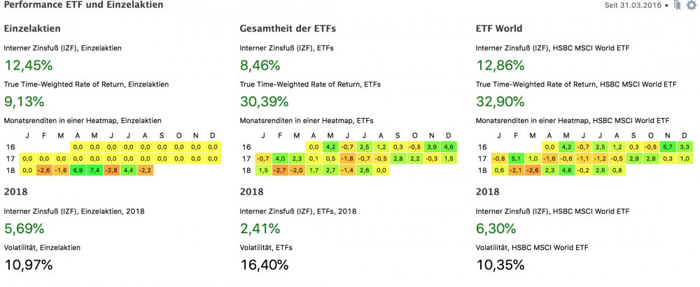Open the dashboard settings gear
This screenshot has height=287, width=700.
(x=692, y=6)
